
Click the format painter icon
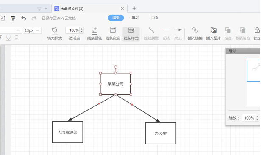pyautogui.click(x=13, y=18)
